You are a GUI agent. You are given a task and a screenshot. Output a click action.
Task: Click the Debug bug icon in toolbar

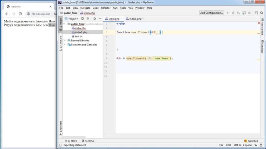click(233, 13)
